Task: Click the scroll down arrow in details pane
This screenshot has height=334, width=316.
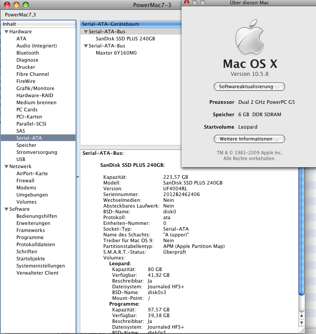Action: coord(301,323)
